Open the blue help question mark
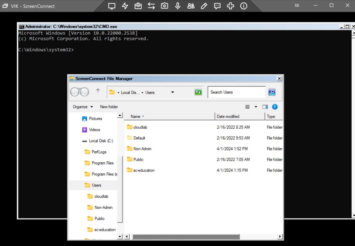This screenshot has height=246, width=355. click(x=275, y=107)
